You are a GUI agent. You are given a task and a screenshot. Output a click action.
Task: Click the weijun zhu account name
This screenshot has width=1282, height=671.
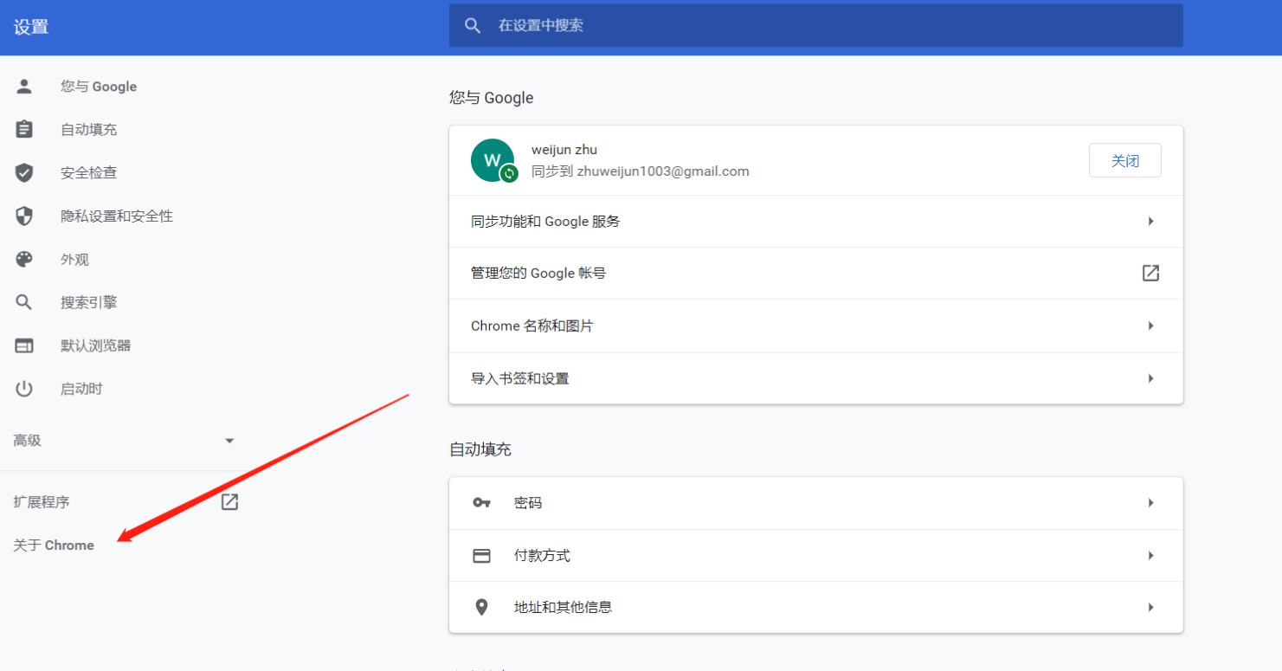pyautogui.click(x=564, y=150)
